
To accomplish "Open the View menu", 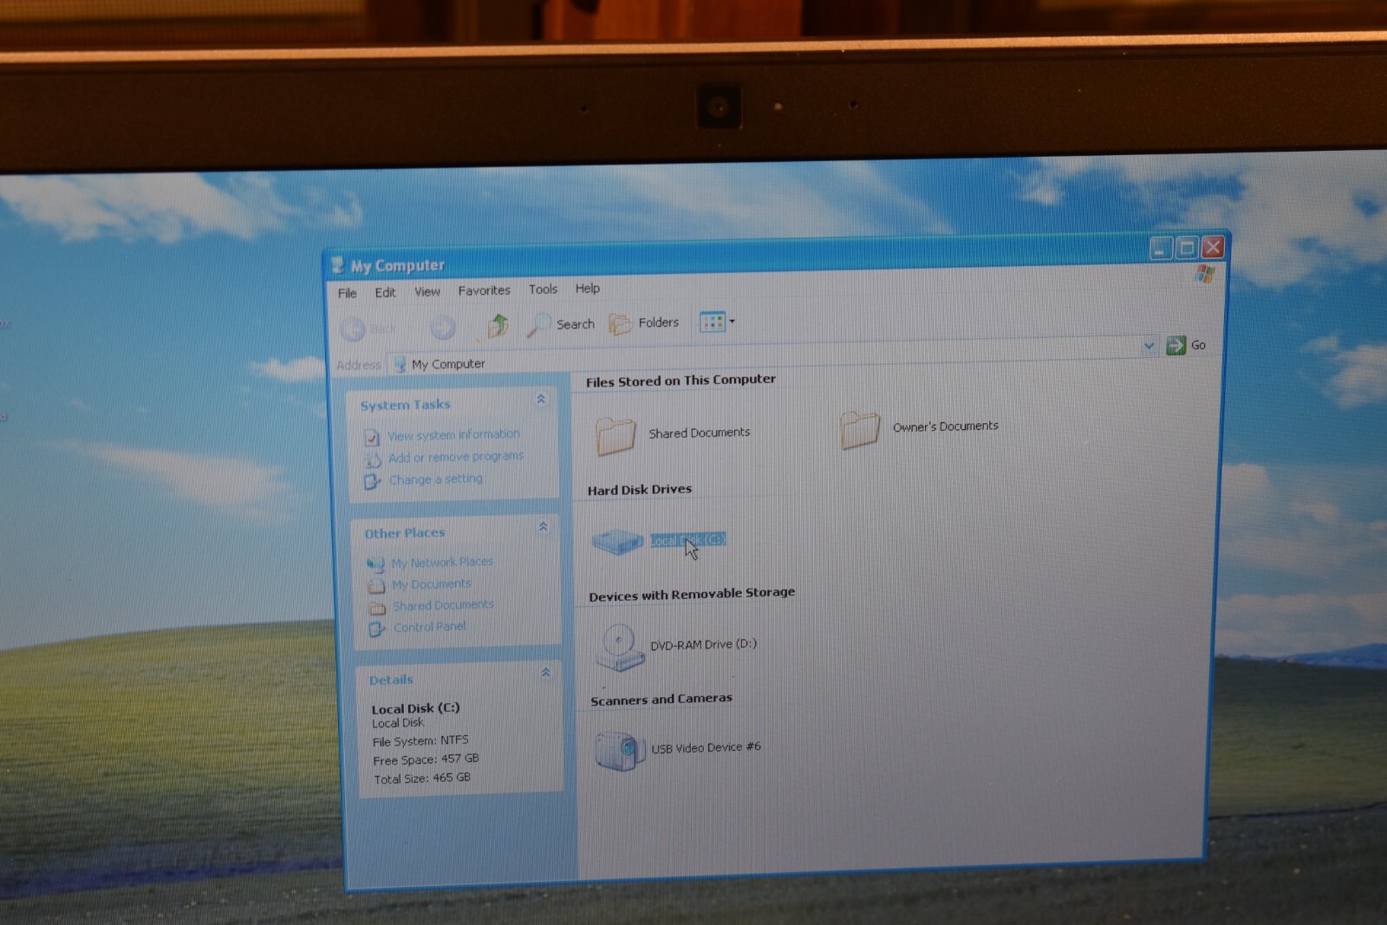I will (x=427, y=291).
